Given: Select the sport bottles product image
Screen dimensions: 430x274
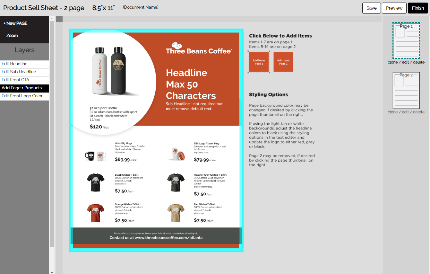Looking at the screenshot, I should coord(111,71).
